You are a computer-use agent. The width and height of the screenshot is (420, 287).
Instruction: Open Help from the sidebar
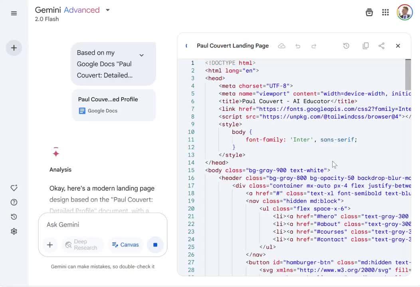14,202
